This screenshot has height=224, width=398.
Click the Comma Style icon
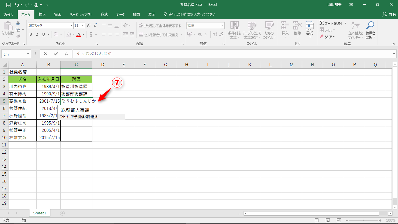(x=206, y=34)
